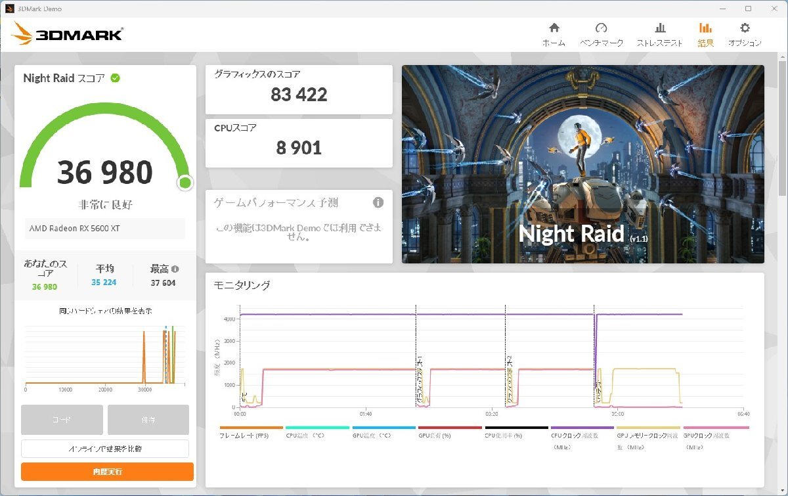
Task: Click the green あなたのスコア value 36 980
Action: (x=45, y=287)
